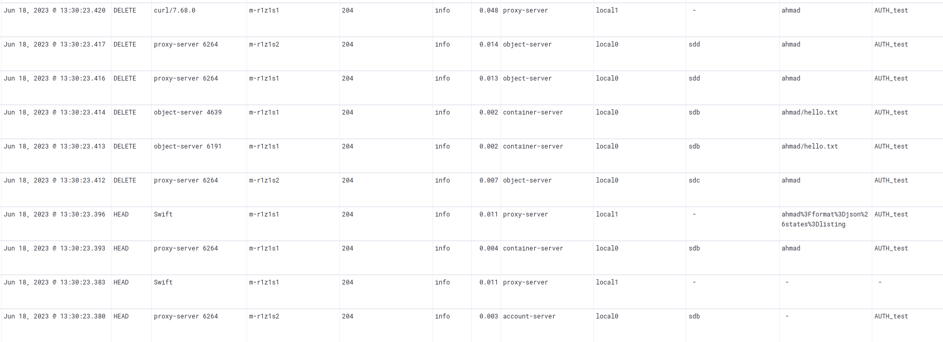Screen dimensions: 943x342
Task: Click the 0.014 duration value
Action: point(489,44)
